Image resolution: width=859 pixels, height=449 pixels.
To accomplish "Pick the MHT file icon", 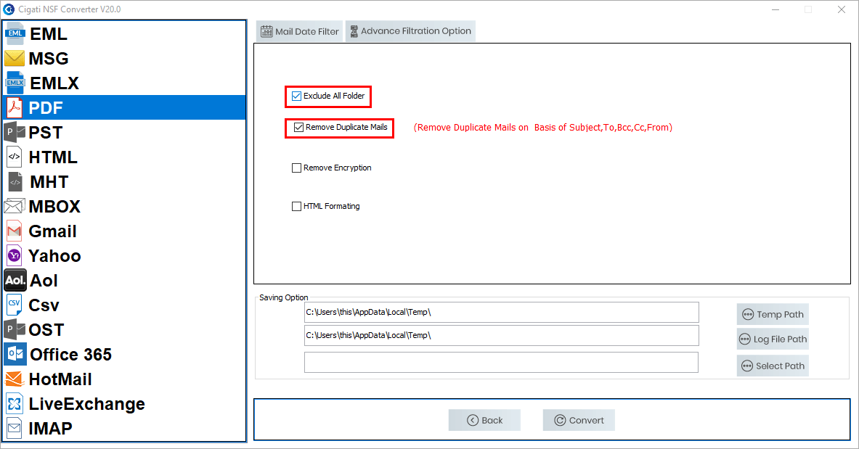I will 15,181.
